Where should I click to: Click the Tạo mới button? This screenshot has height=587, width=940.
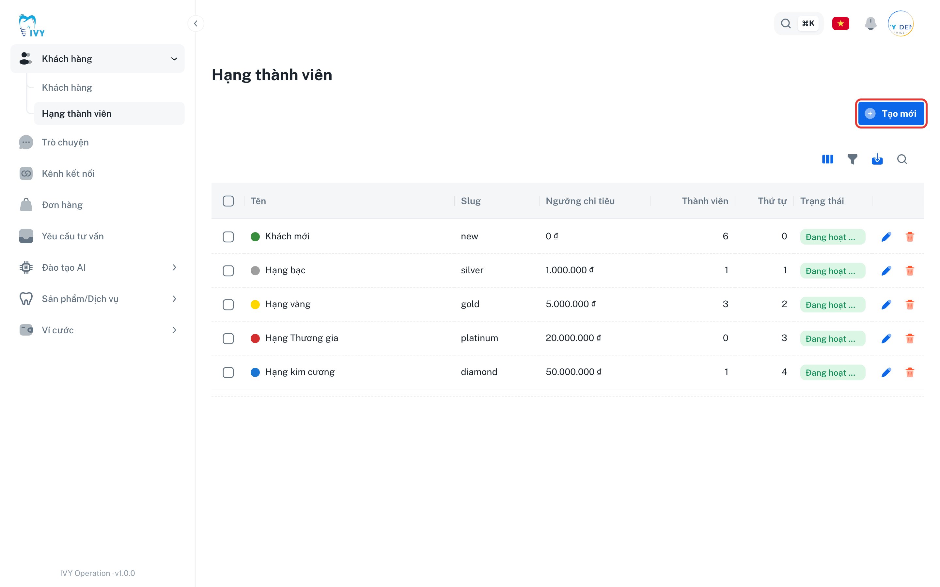click(x=891, y=113)
